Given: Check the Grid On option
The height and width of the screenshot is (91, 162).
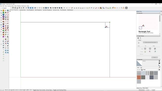Looking at the screenshot, I should pos(144,46).
